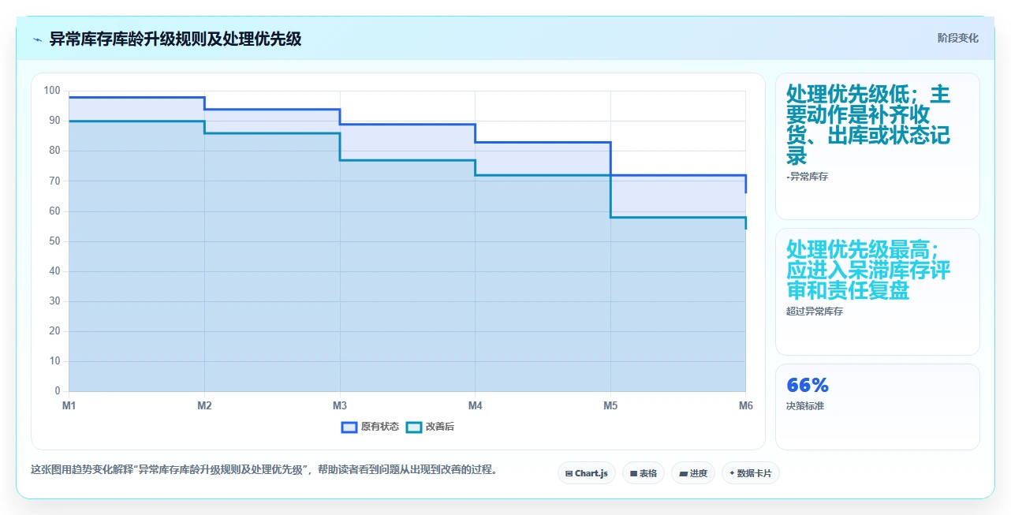Screen dimensions: 1011x515
Task: Click the 改善后 teal legend swatch
Action: pos(414,427)
